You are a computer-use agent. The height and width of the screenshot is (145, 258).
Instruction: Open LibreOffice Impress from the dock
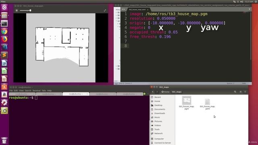(4, 79)
